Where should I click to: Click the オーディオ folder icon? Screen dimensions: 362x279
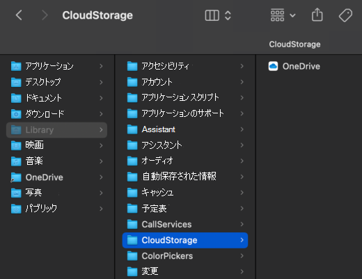(132, 161)
